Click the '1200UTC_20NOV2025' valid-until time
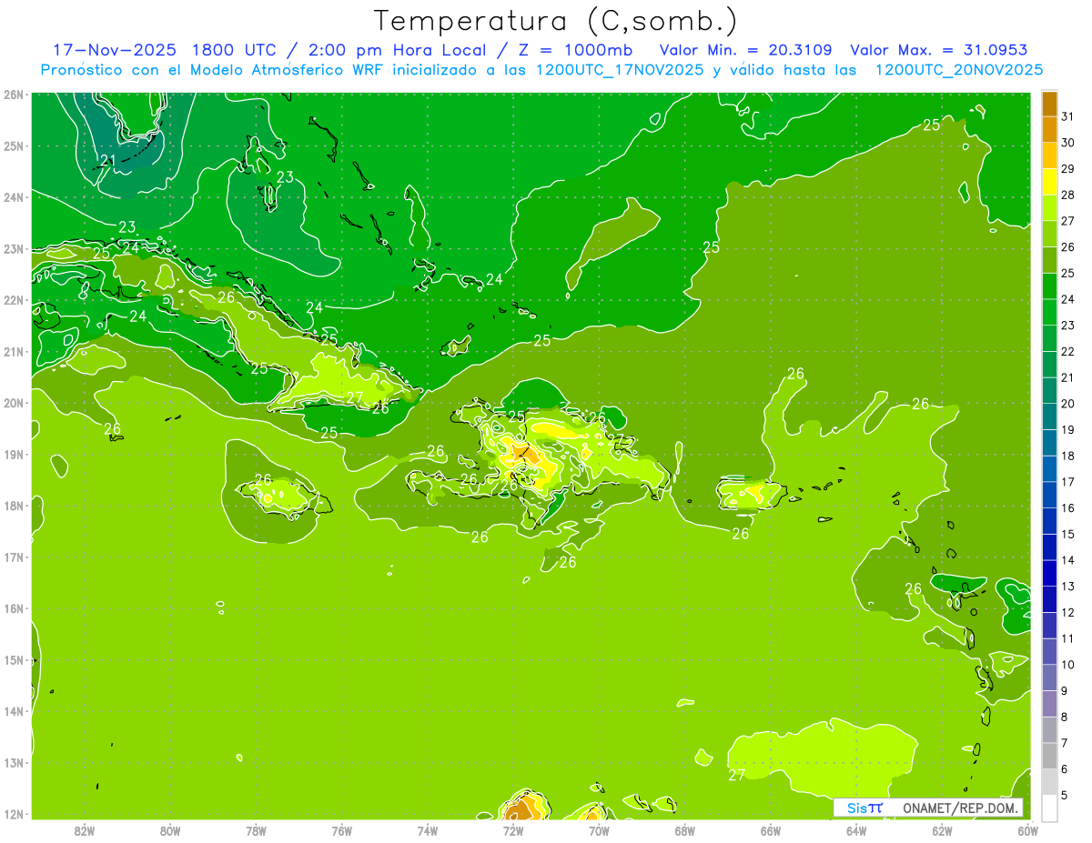The image size is (1092, 843). 959,70
